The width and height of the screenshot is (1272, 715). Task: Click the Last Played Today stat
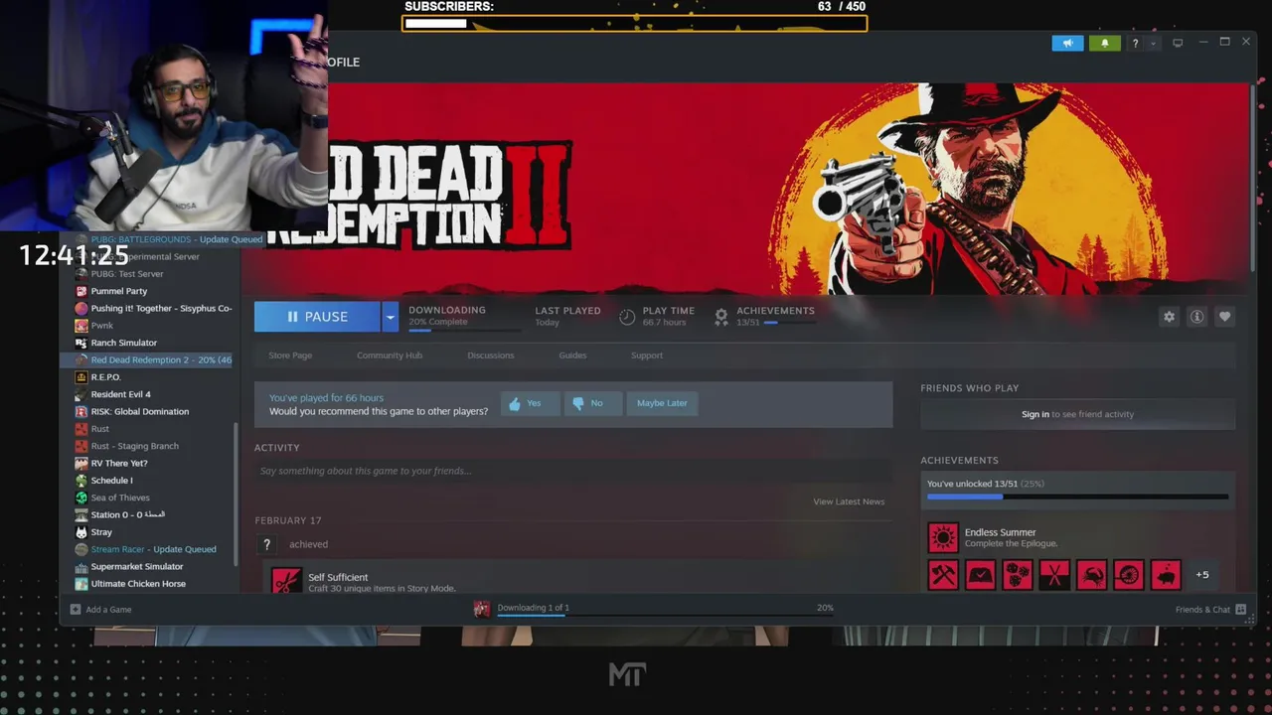pyautogui.click(x=567, y=316)
